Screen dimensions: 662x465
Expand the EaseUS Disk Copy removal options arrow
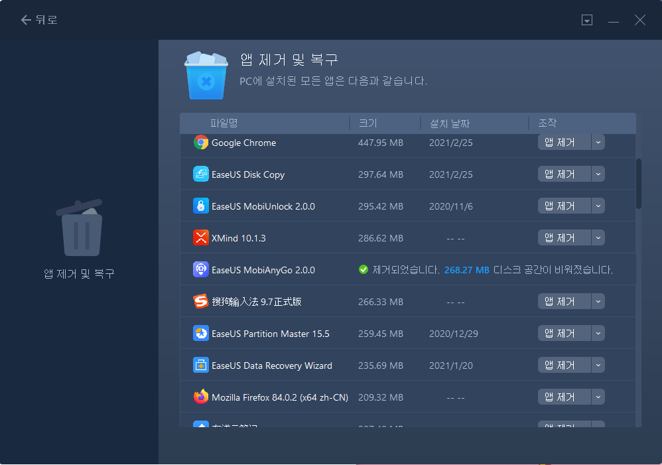pos(598,174)
